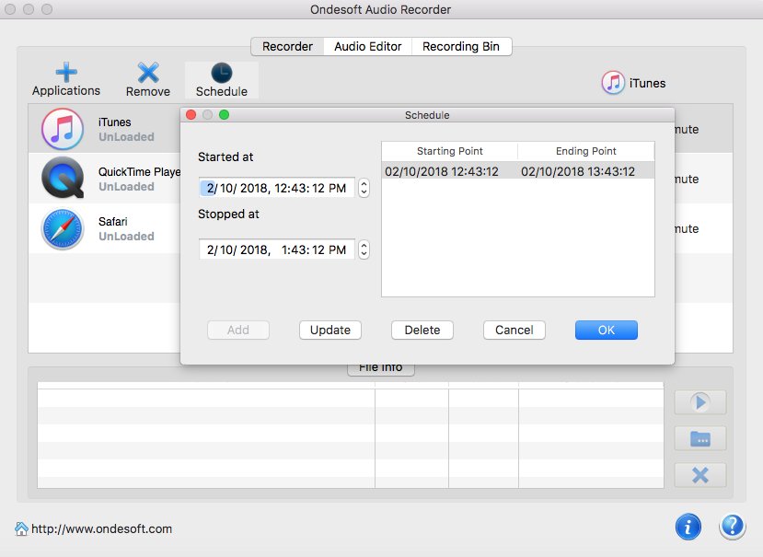Select the iTunes app icon in list
Image resolution: width=763 pixels, height=557 pixels.
click(63, 129)
